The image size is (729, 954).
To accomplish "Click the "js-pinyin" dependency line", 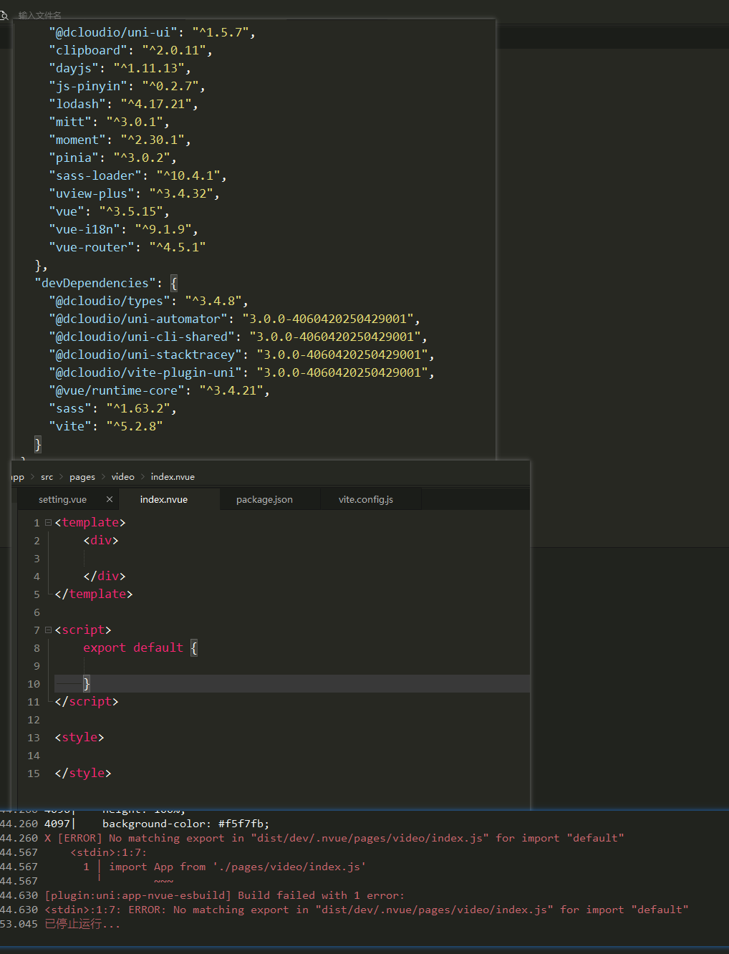I will pos(127,86).
